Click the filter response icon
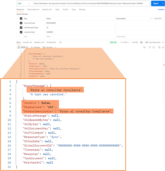Viewport: 165px width, 171px height. 150,47
